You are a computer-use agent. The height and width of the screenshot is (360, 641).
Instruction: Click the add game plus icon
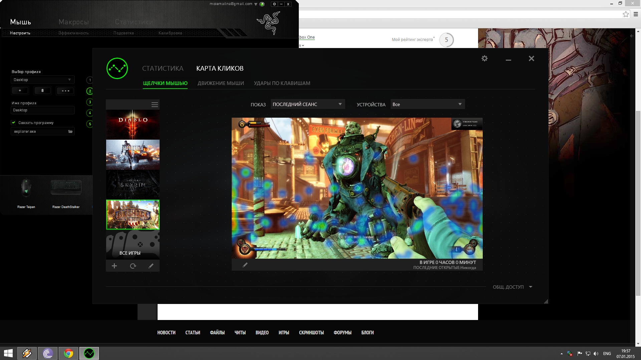pyautogui.click(x=114, y=266)
